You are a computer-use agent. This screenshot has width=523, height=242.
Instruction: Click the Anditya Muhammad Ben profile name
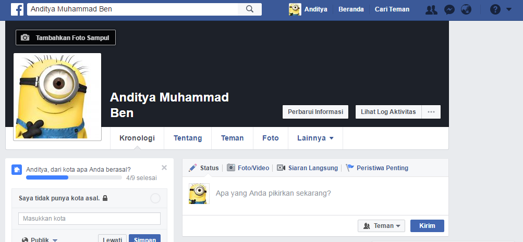(169, 105)
